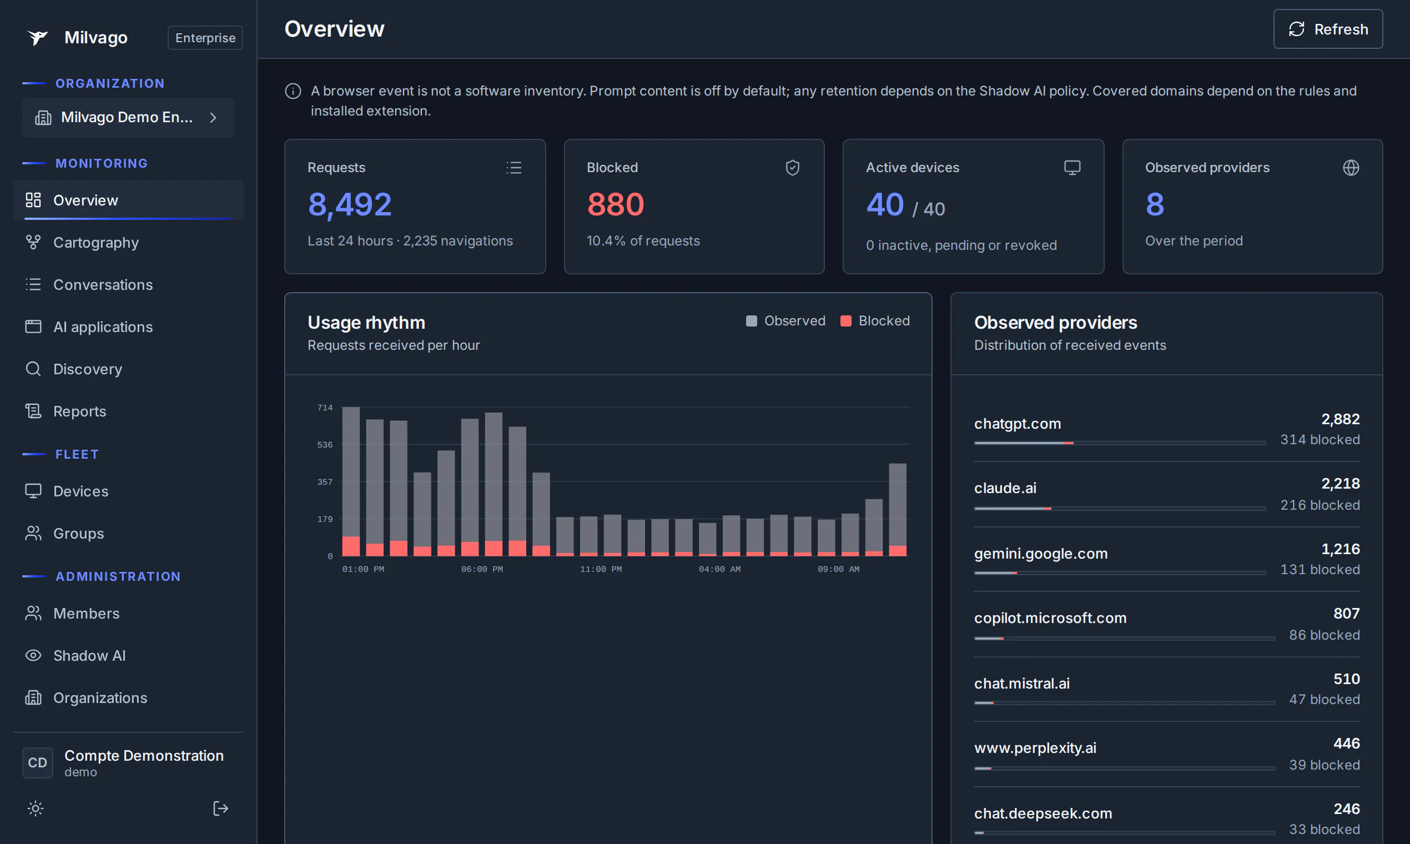The height and width of the screenshot is (844, 1410).
Task: Click the organization building icon
Action: (43, 118)
